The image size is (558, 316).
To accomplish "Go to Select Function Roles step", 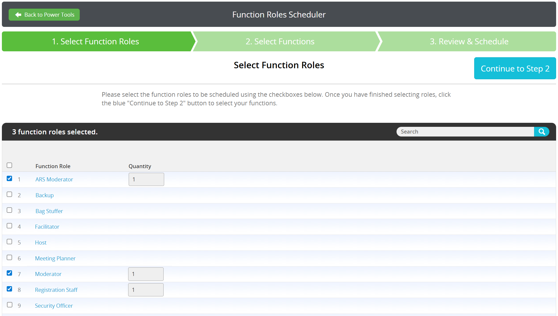I will [x=95, y=41].
